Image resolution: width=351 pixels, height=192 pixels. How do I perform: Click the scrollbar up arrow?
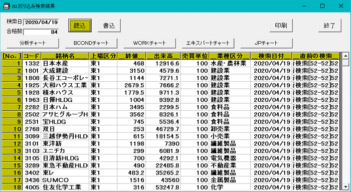[345, 56]
